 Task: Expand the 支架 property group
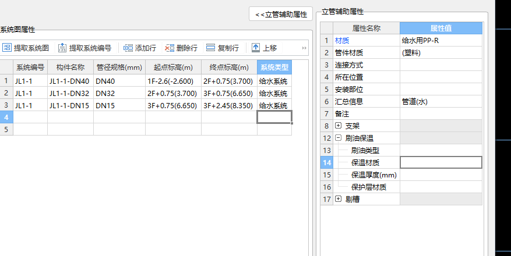pyautogui.click(x=339, y=126)
